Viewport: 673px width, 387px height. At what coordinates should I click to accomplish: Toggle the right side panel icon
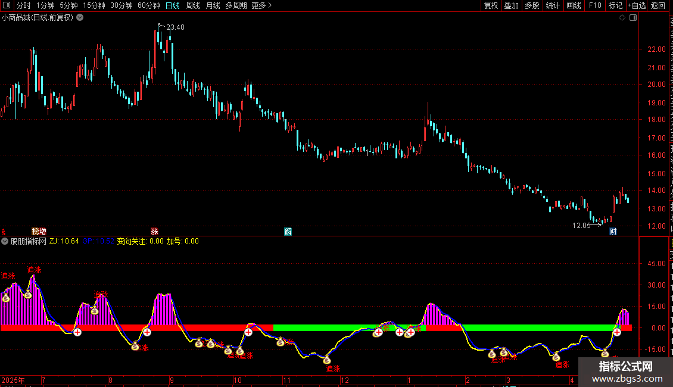coord(633,18)
